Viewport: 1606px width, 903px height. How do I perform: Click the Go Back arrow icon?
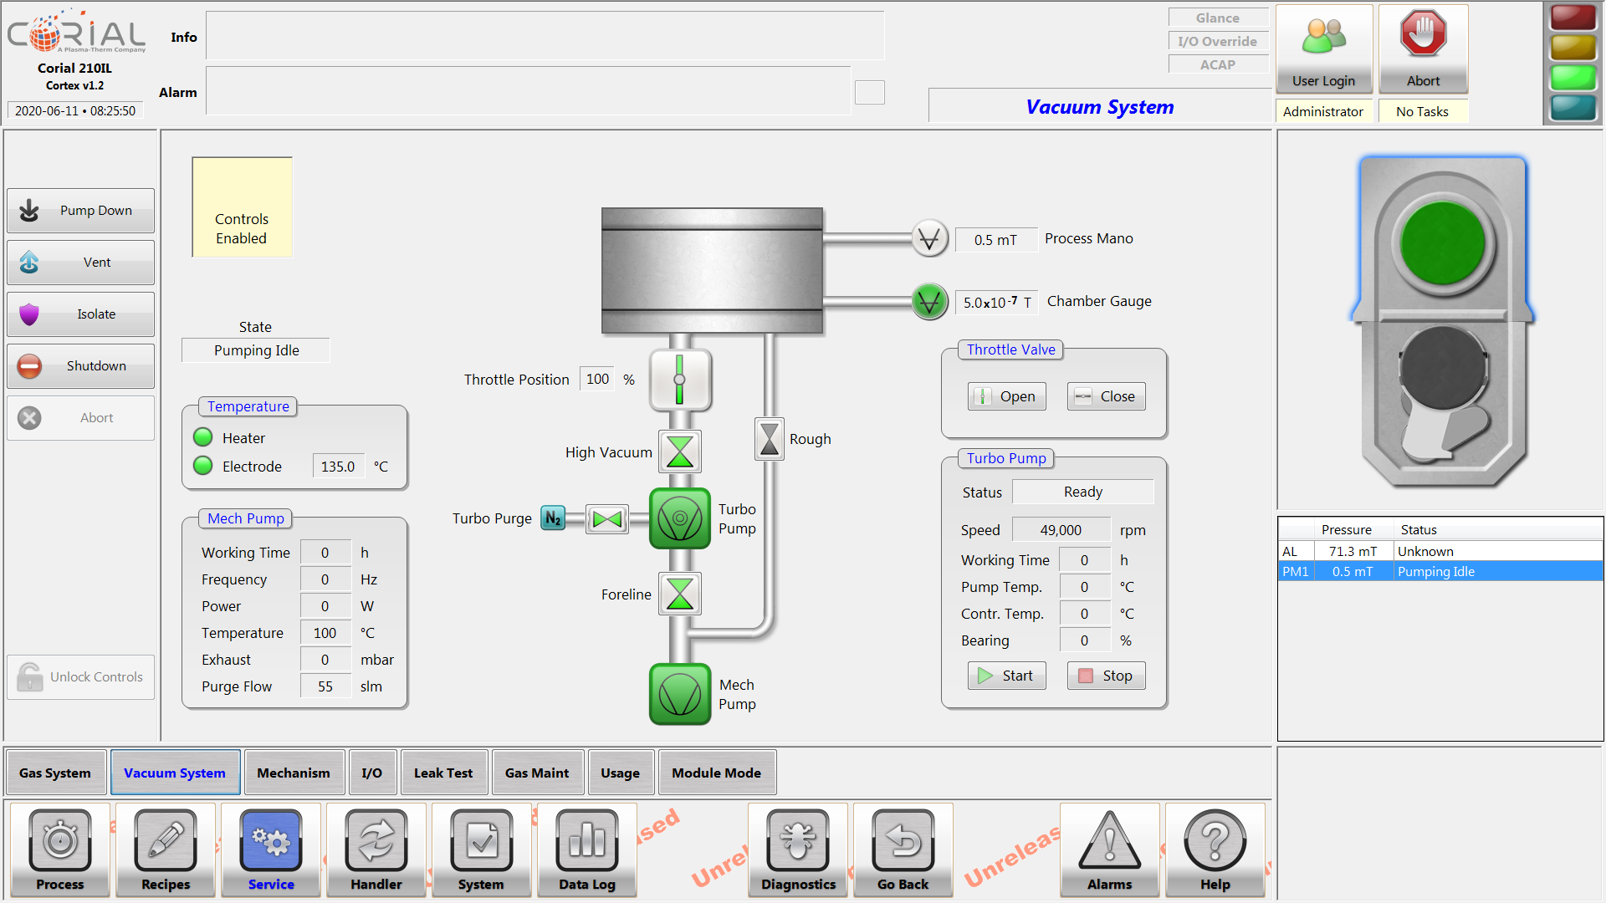click(x=903, y=849)
